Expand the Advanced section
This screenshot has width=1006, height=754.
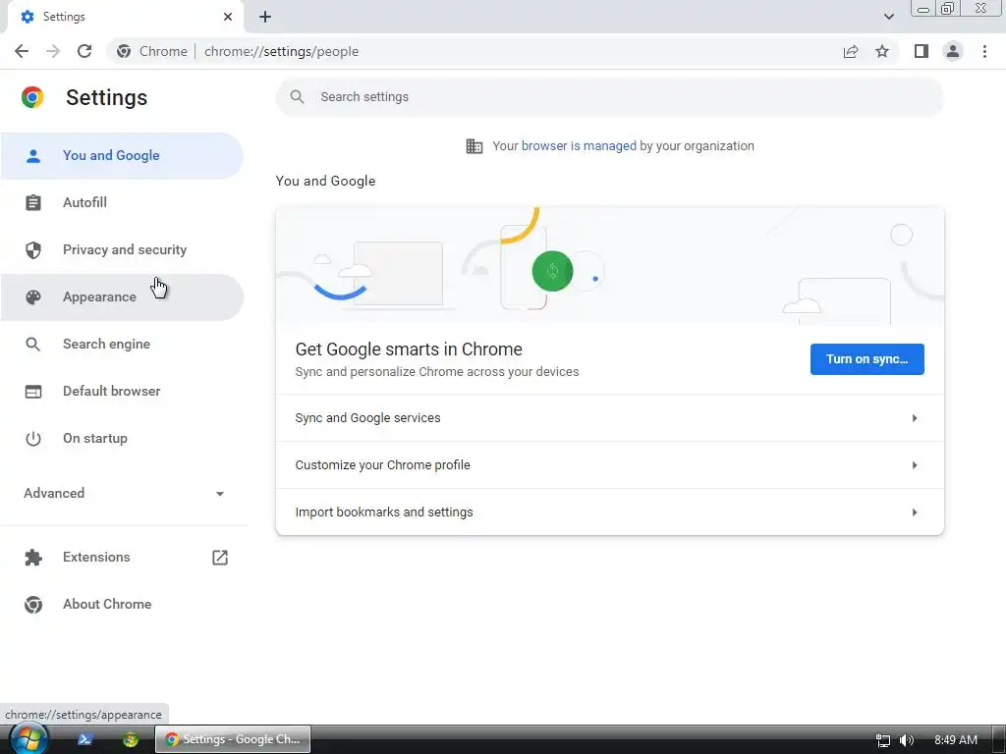pos(124,493)
